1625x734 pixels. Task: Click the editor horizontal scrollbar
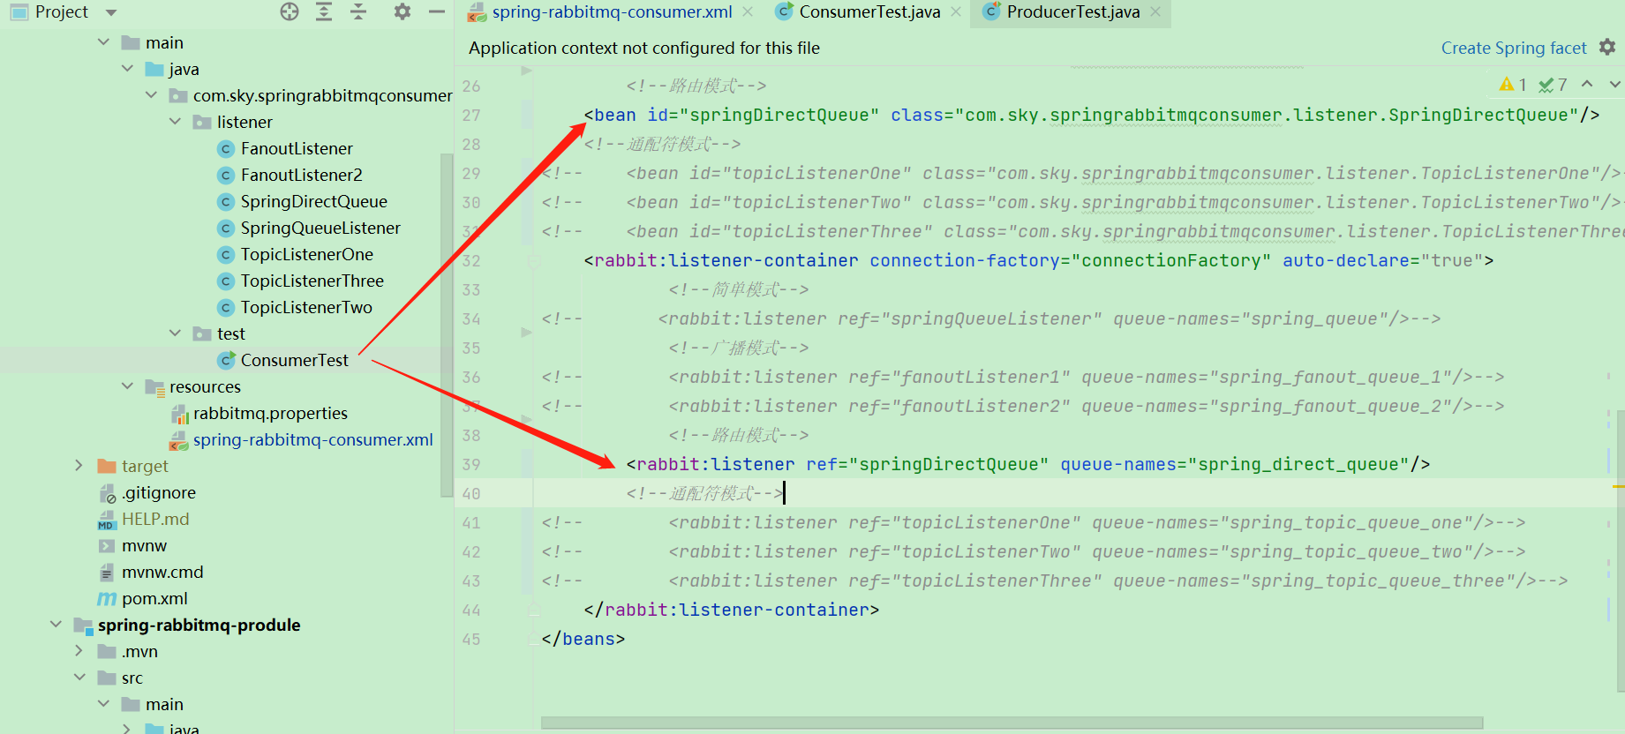click(x=1012, y=723)
